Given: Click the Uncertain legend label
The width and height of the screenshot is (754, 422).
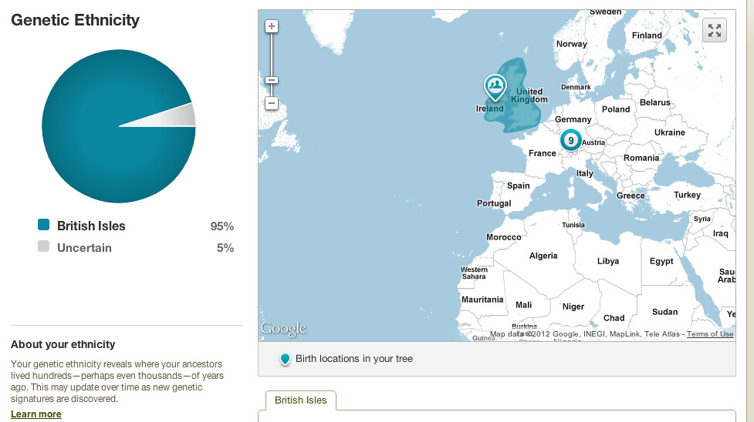Looking at the screenshot, I should (84, 248).
